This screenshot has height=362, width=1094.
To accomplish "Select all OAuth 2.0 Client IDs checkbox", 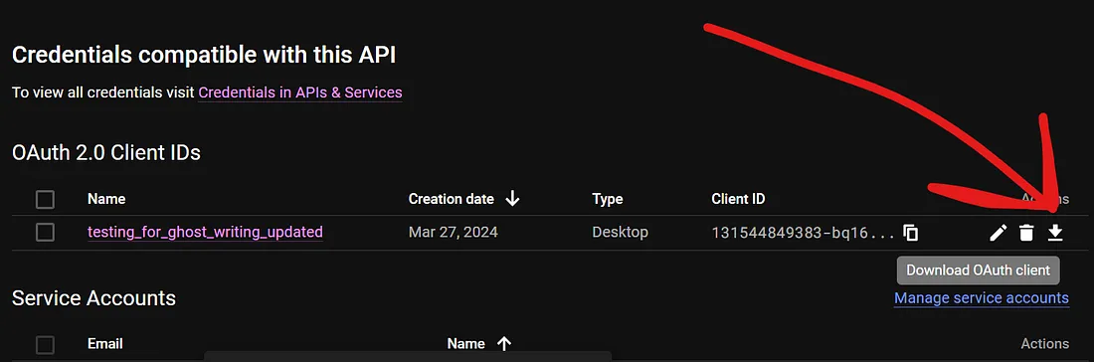I will coord(46,200).
